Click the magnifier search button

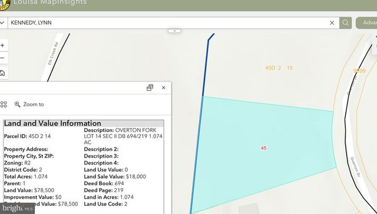tap(346, 23)
